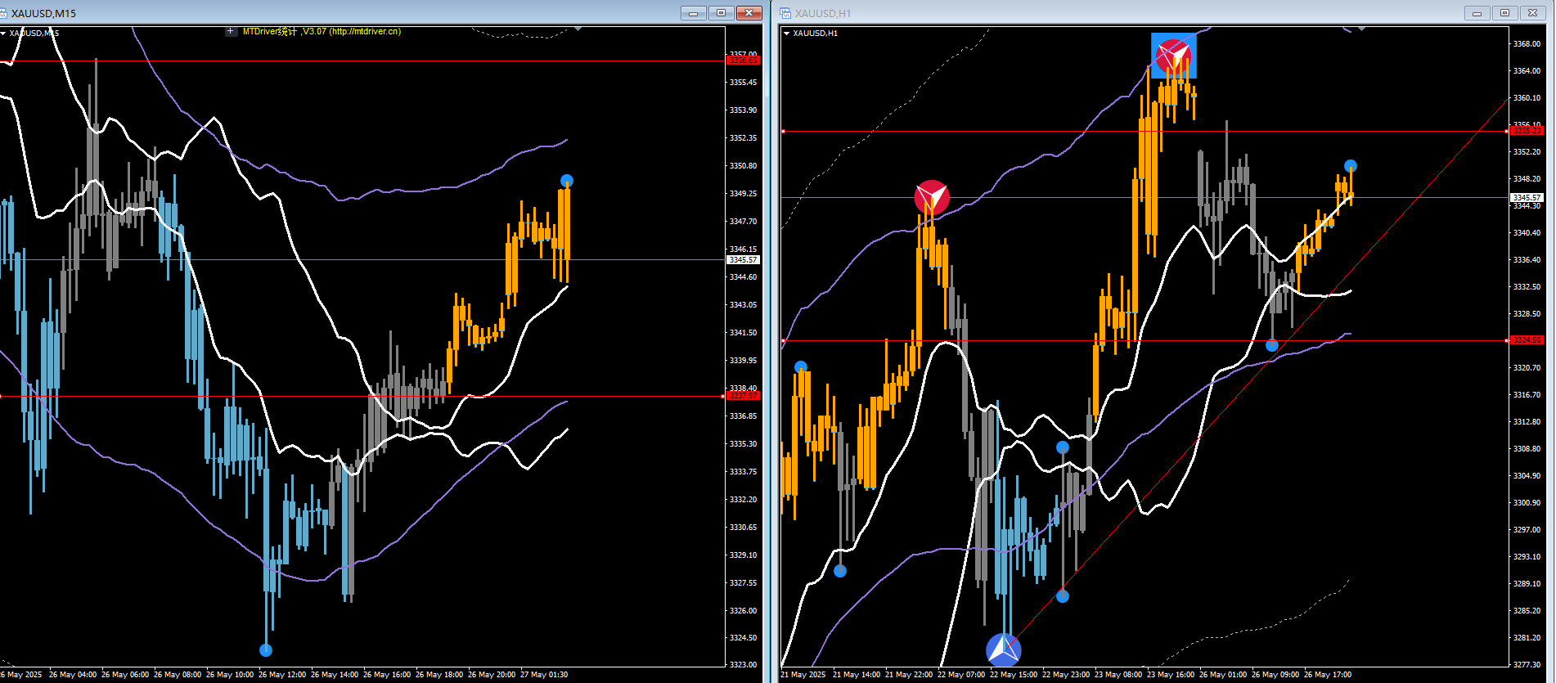
Task: Close the XAUUSD,M15 chart window
Action: point(749,13)
